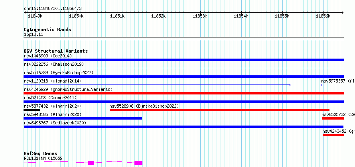Screen dimensions: 355x167
Task: Click the nsv4246929 gnomAD red bar
Action: pos(183,93)
